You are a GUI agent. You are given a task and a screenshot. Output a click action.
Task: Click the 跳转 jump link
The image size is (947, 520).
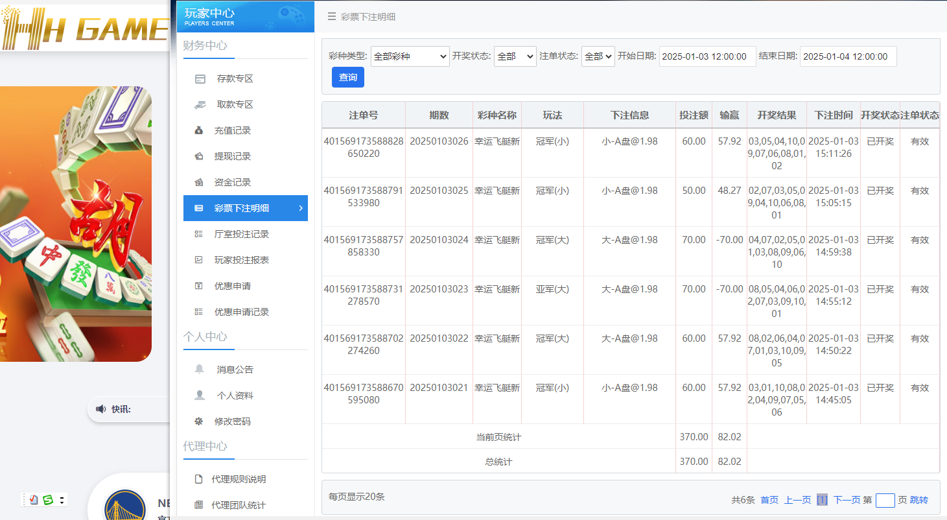[x=918, y=500]
